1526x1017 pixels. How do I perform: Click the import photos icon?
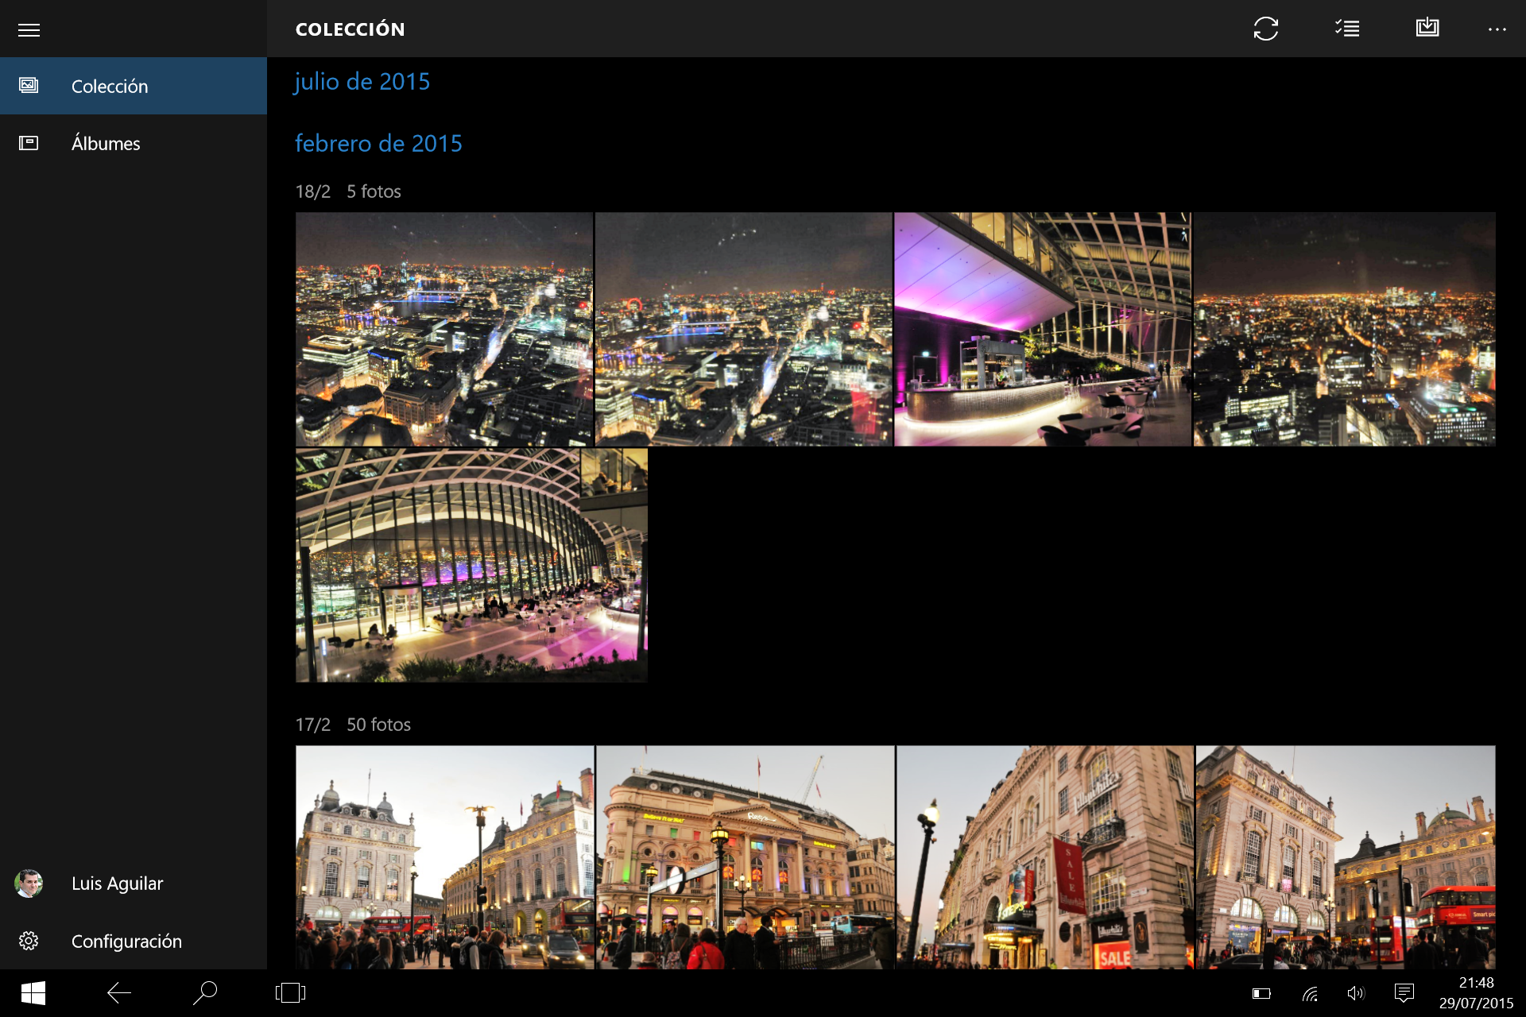point(1427,29)
